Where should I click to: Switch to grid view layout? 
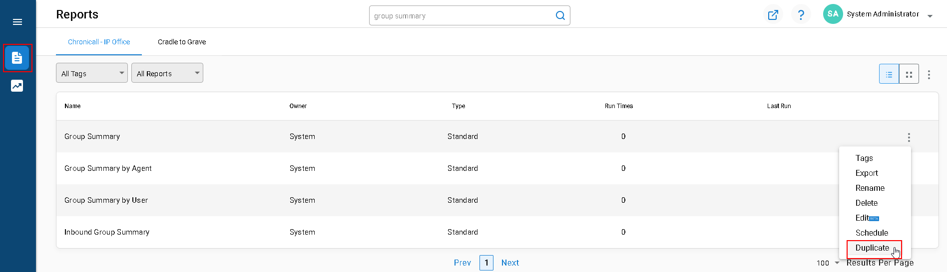click(x=909, y=74)
